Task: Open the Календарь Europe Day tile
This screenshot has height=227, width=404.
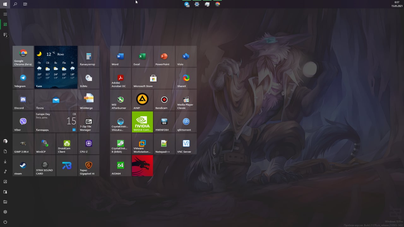Action: [56, 122]
